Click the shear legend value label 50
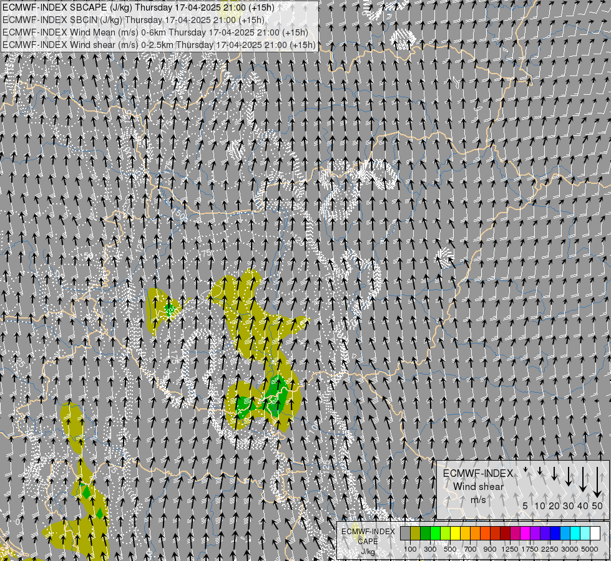This screenshot has height=561, width=611. coord(597,506)
